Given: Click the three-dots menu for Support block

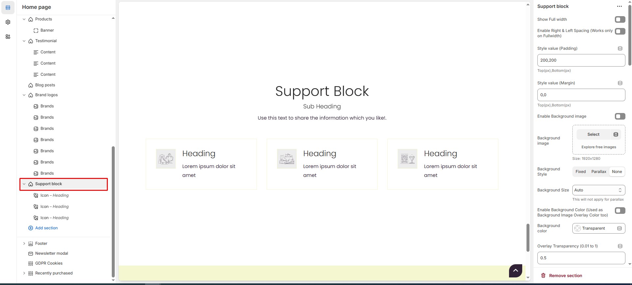Looking at the screenshot, I should (x=619, y=6).
